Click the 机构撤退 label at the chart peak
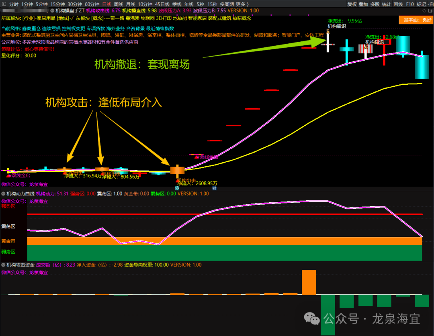434x336 pixels. 337,26
